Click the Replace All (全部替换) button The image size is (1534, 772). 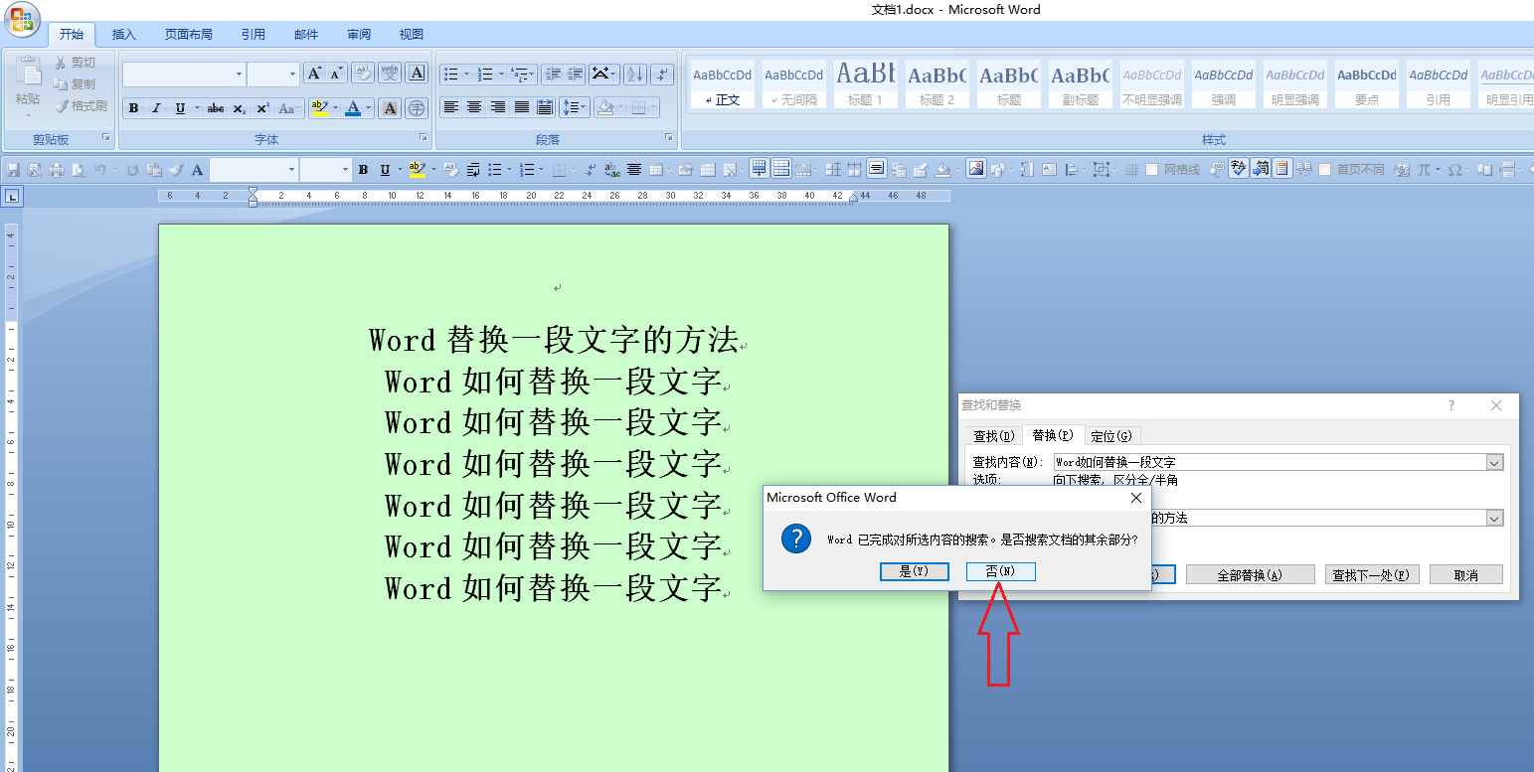[x=1251, y=574]
